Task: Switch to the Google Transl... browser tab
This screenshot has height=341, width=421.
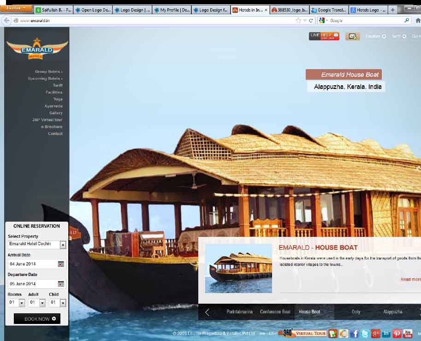Action: coord(329,10)
